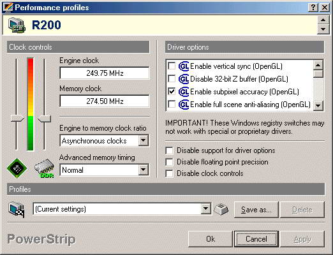Expand Advanced memory timing Normal dropdown
The image size is (333, 255).
click(x=144, y=170)
